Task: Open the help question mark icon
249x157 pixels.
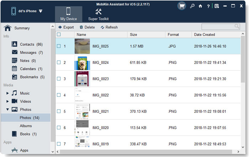Action: 208,6
